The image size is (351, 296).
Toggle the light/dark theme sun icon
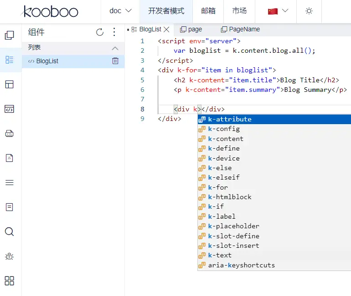click(x=309, y=11)
